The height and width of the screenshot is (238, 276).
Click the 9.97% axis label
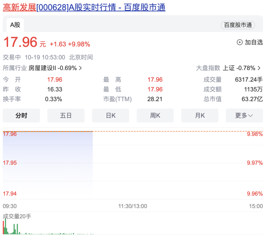[x=255, y=163]
